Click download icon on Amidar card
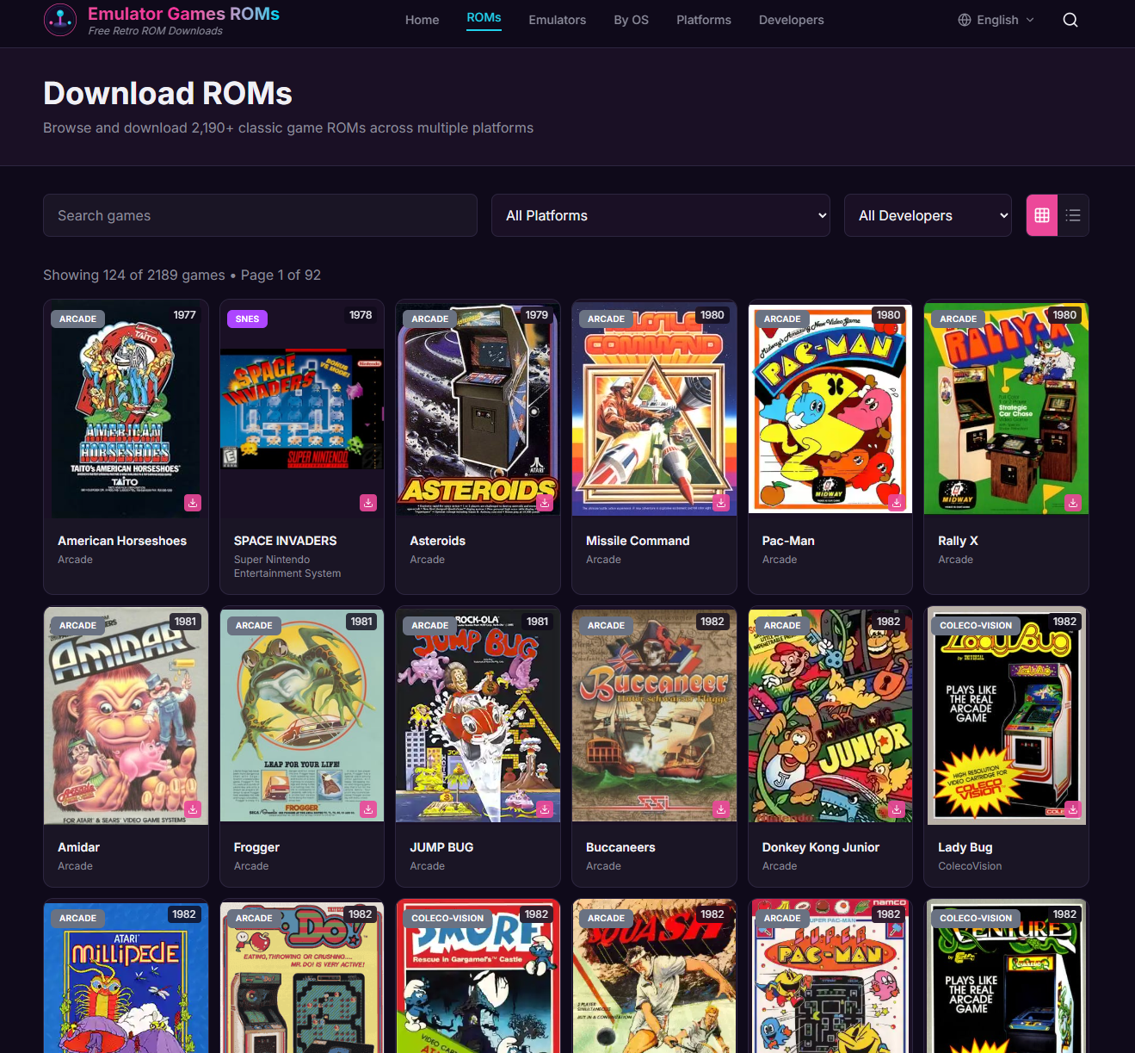Image resolution: width=1135 pixels, height=1053 pixels. point(193,808)
